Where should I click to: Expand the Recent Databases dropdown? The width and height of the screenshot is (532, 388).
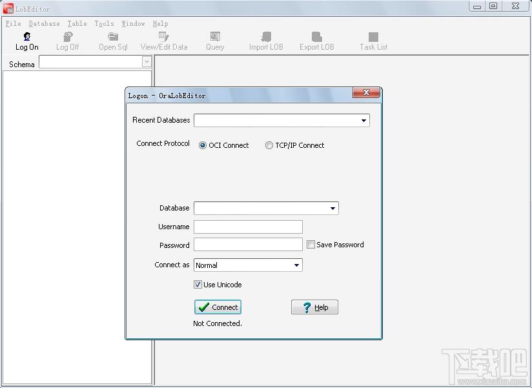tap(363, 120)
